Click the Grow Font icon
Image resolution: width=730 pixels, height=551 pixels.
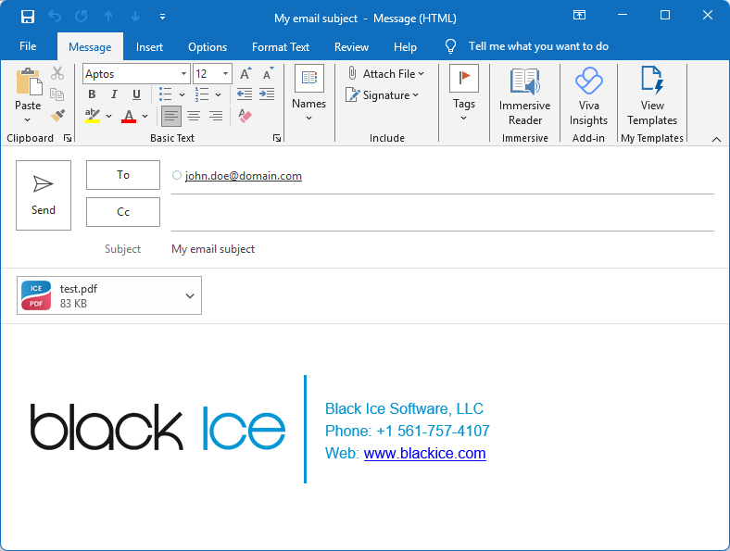coord(245,74)
